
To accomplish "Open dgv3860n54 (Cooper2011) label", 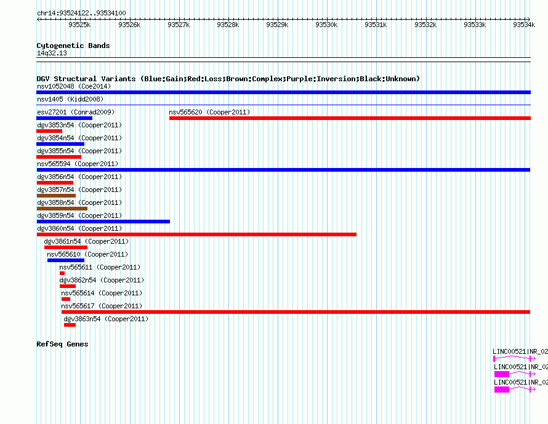I will tap(79, 228).
